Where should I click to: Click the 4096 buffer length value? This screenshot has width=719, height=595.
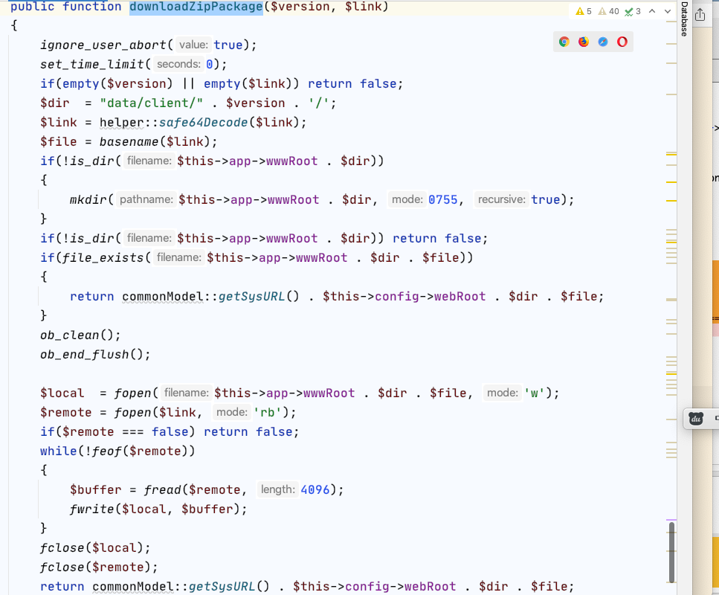315,490
